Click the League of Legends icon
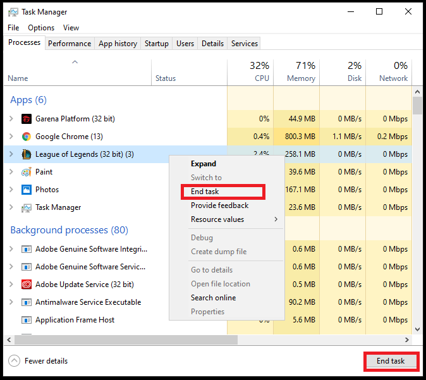This screenshot has width=426, height=380. (x=27, y=154)
